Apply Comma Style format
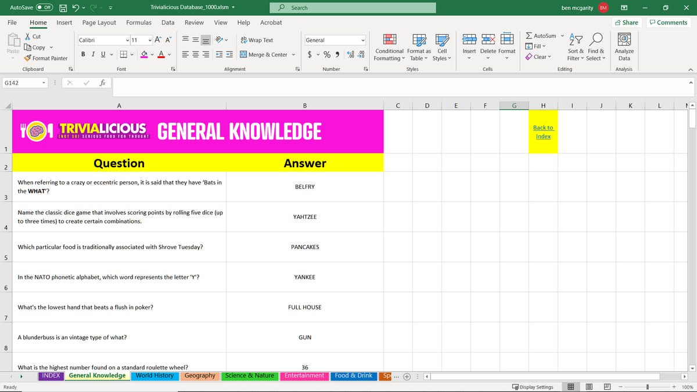Viewport: 697px width, 392px height. [337, 55]
